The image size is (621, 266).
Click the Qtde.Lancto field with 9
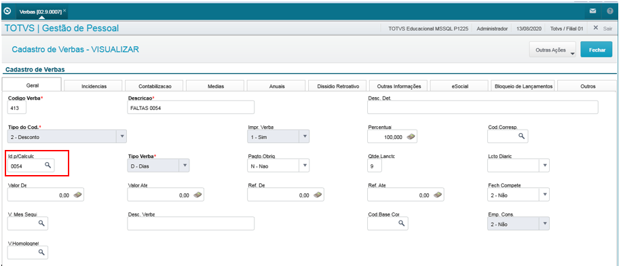[375, 166]
